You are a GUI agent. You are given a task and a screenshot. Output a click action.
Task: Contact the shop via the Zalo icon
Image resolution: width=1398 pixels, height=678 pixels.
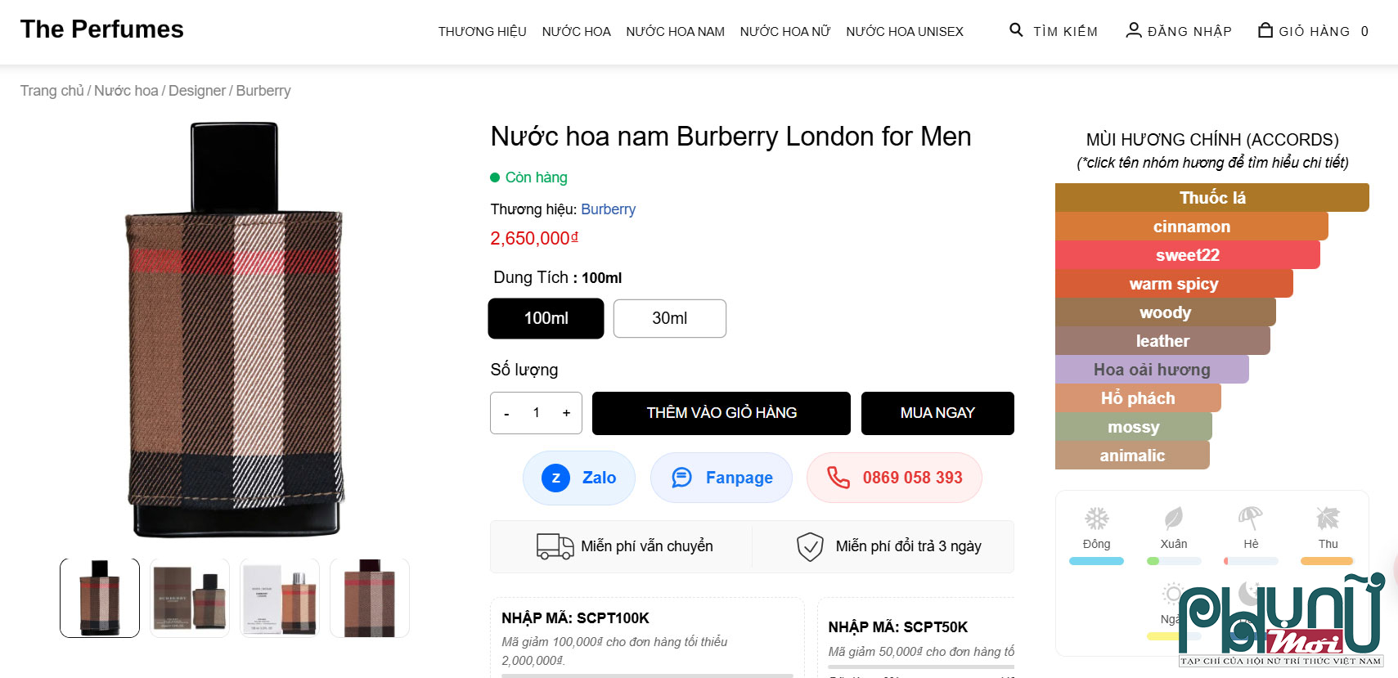(555, 478)
